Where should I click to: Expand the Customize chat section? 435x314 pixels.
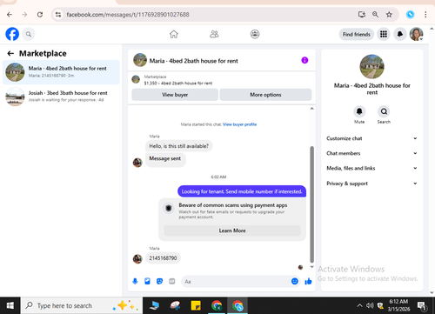tap(371, 138)
